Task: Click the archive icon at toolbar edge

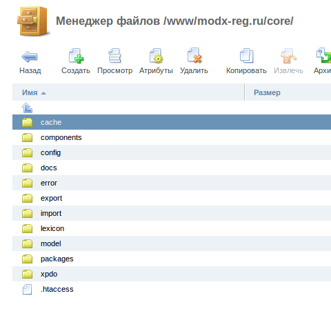Action: click(x=323, y=55)
